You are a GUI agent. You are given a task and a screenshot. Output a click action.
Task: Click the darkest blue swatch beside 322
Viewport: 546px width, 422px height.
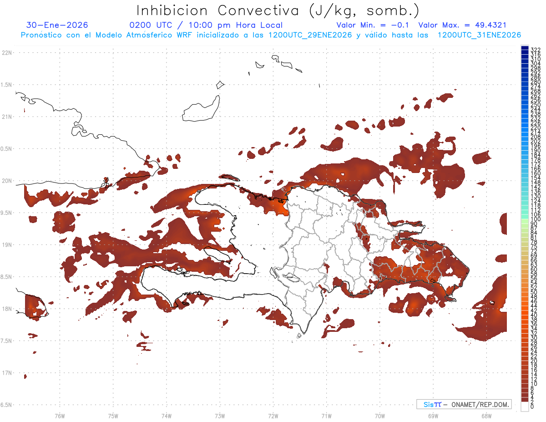click(x=525, y=48)
